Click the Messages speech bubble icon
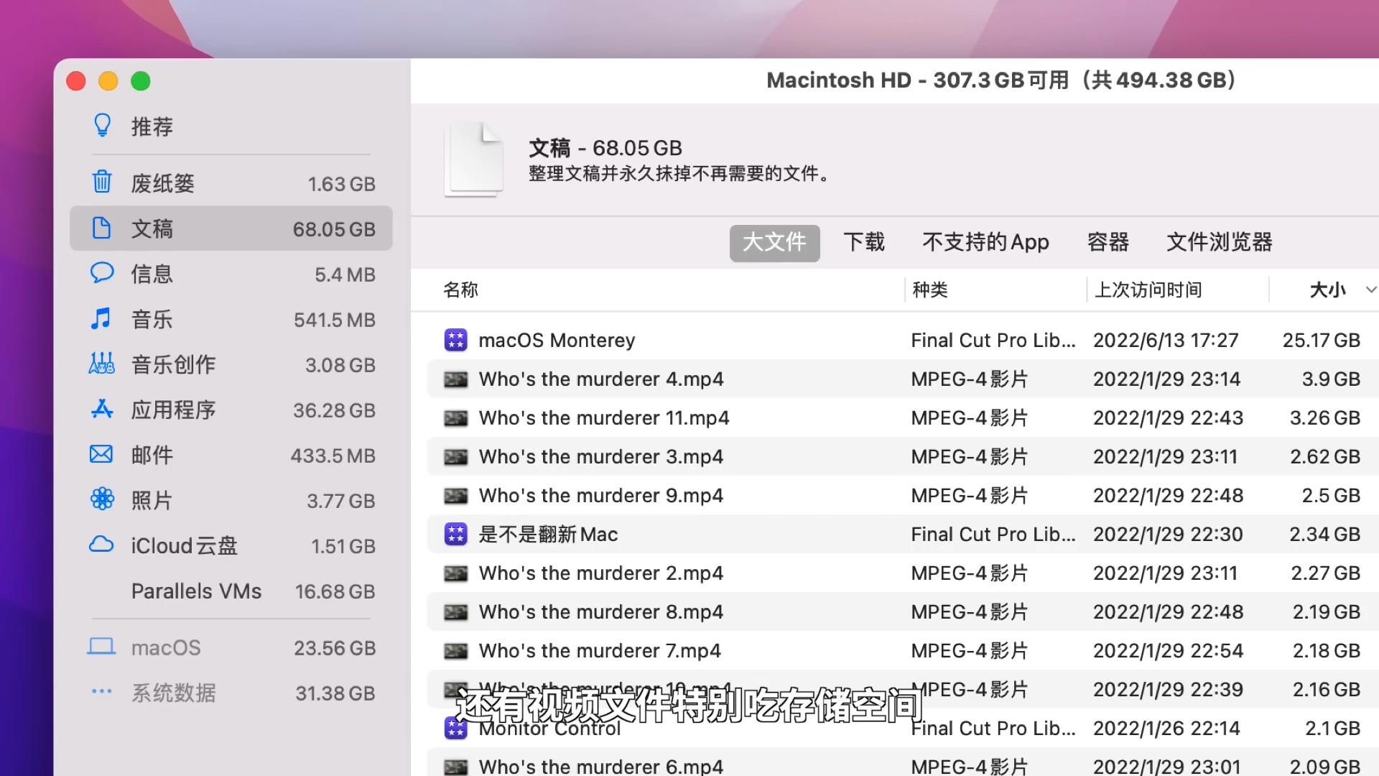Viewport: 1379px width, 776px height. click(x=102, y=273)
